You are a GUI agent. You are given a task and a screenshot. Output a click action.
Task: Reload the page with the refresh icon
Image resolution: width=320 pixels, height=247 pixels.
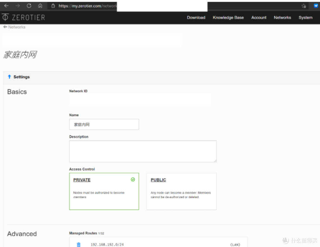[x=29, y=6]
